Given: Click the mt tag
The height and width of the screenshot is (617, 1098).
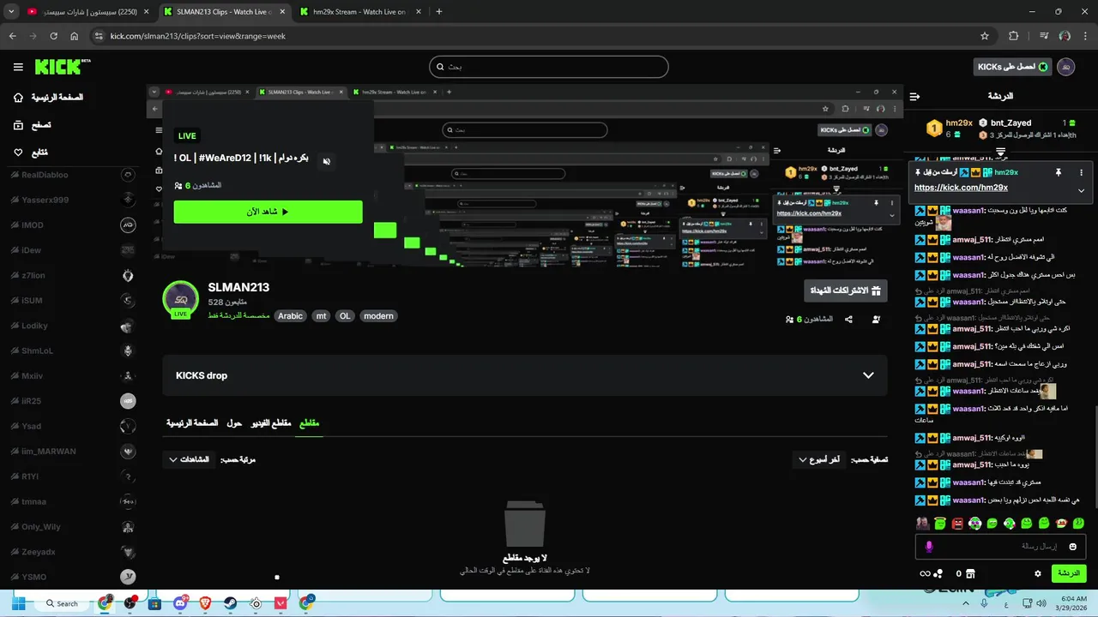Looking at the screenshot, I should [x=321, y=315].
